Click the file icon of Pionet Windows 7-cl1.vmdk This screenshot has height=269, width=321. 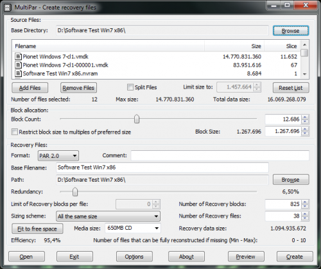18,56
